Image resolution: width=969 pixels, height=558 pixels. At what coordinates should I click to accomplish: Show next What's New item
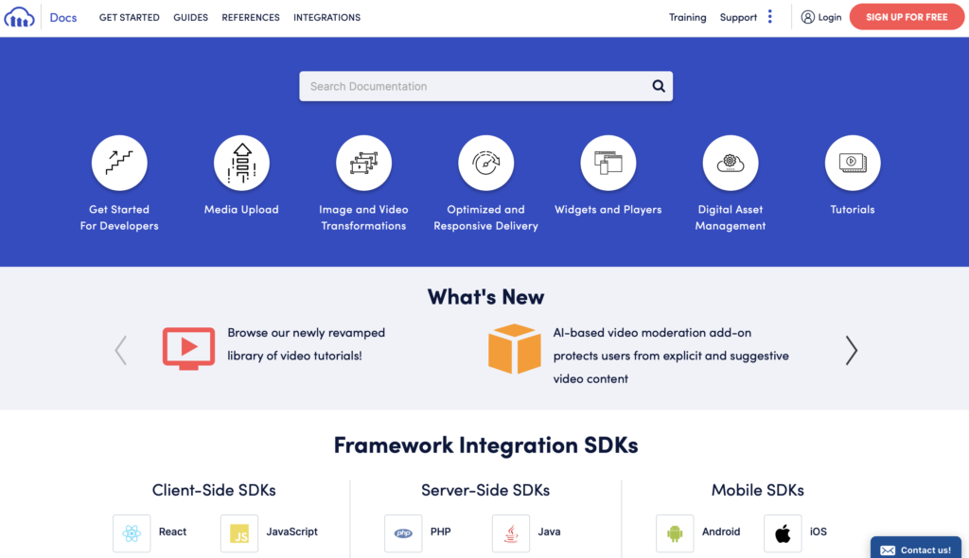click(852, 350)
